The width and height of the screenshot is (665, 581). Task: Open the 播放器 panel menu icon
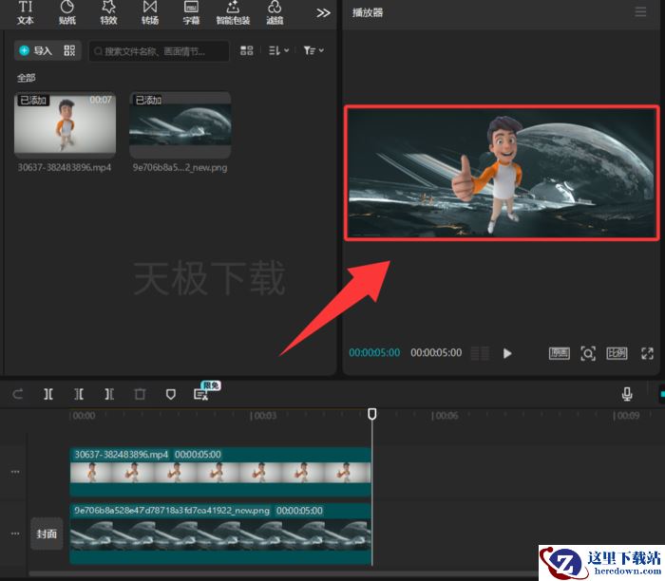point(640,12)
